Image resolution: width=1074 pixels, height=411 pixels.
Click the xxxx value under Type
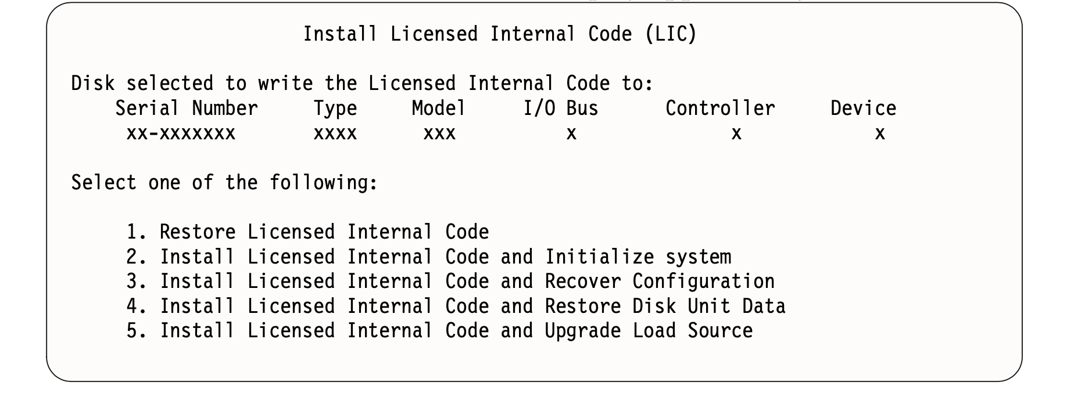pos(335,134)
